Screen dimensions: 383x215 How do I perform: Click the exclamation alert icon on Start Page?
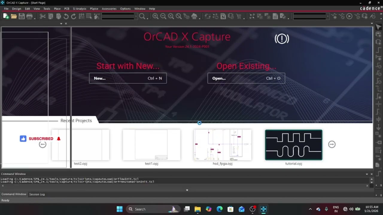tap(282, 39)
